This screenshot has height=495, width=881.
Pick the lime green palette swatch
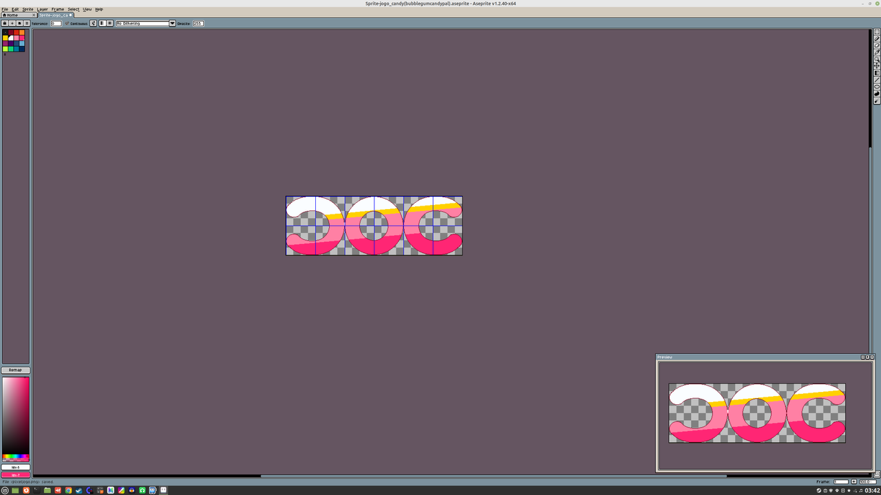tap(6, 49)
